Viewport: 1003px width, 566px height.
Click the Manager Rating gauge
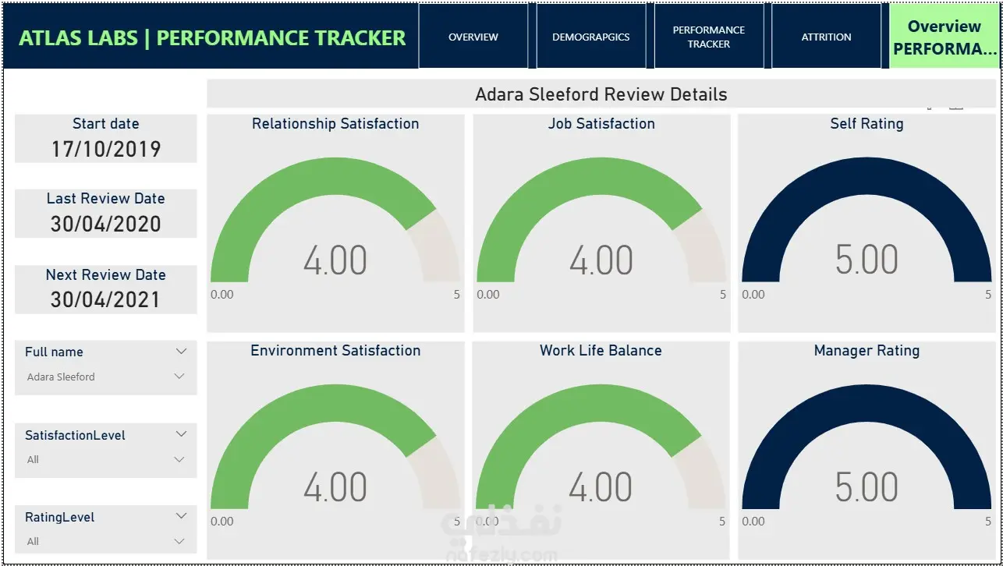click(x=867, y=450)
